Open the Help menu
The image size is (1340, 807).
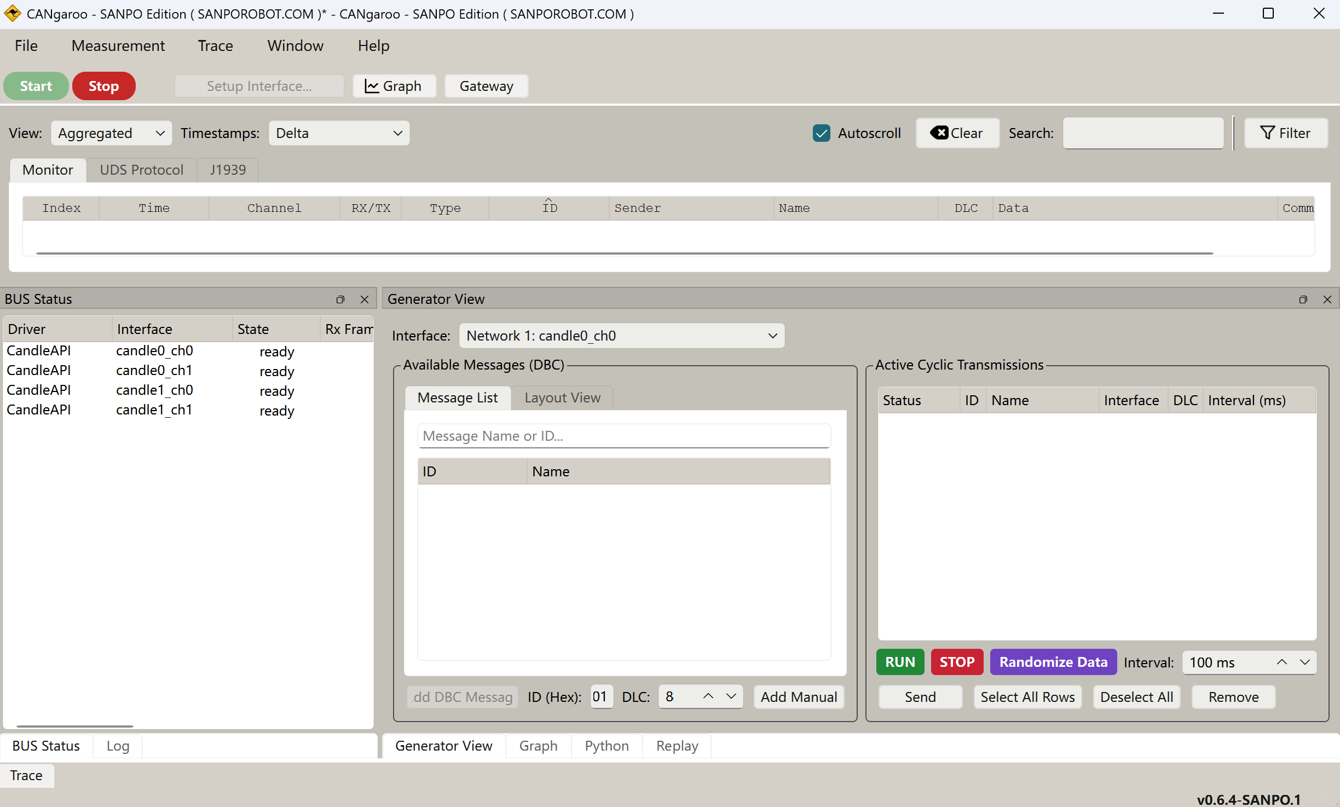pyautogui.click(x=374, y=46)
